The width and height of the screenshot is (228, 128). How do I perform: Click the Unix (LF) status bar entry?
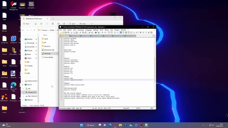126,108
